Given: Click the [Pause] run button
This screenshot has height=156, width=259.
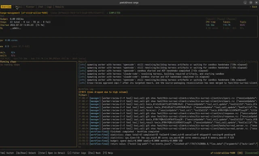Looking at the screenshot, I should click(x=221, y=19).
